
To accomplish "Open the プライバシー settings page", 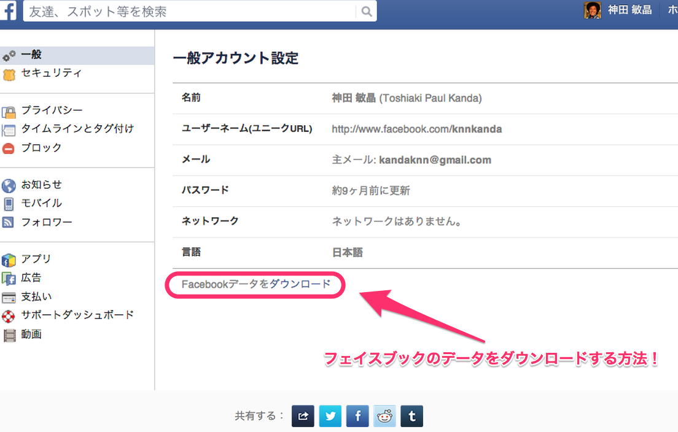I will click(x=52, y=110).
